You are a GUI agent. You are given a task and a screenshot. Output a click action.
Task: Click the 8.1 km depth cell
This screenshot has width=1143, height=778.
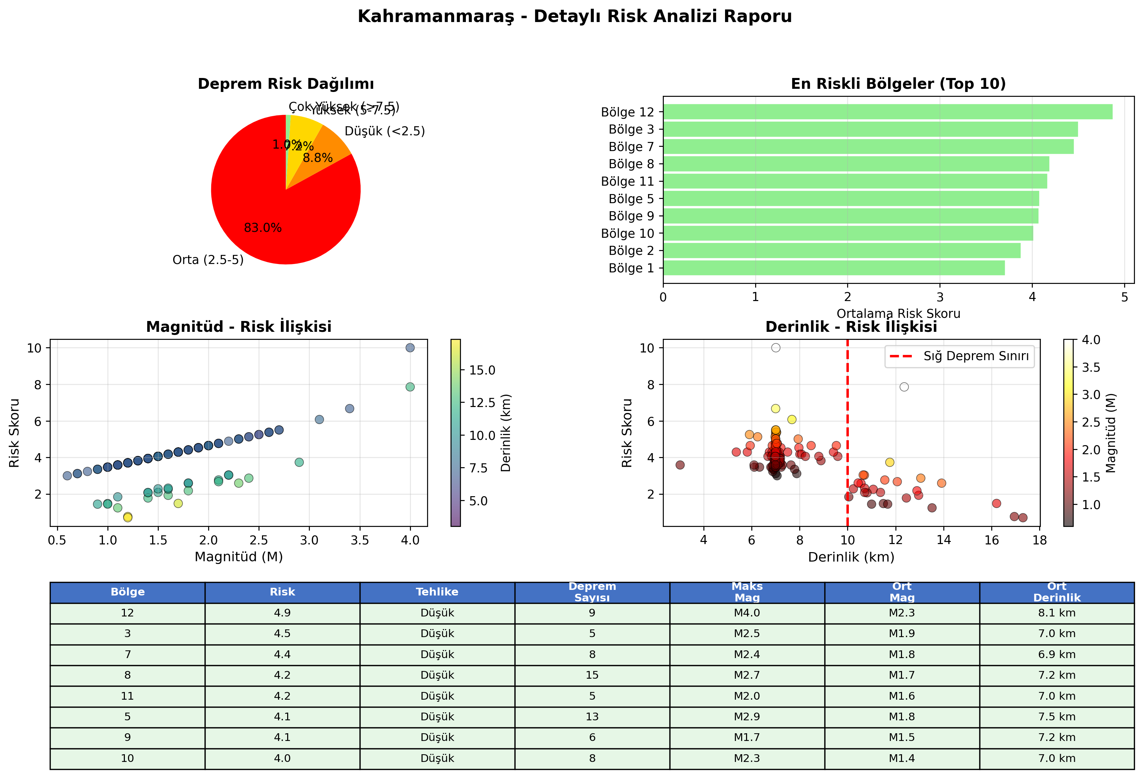pyautogui.click(x=1057, y=613)
